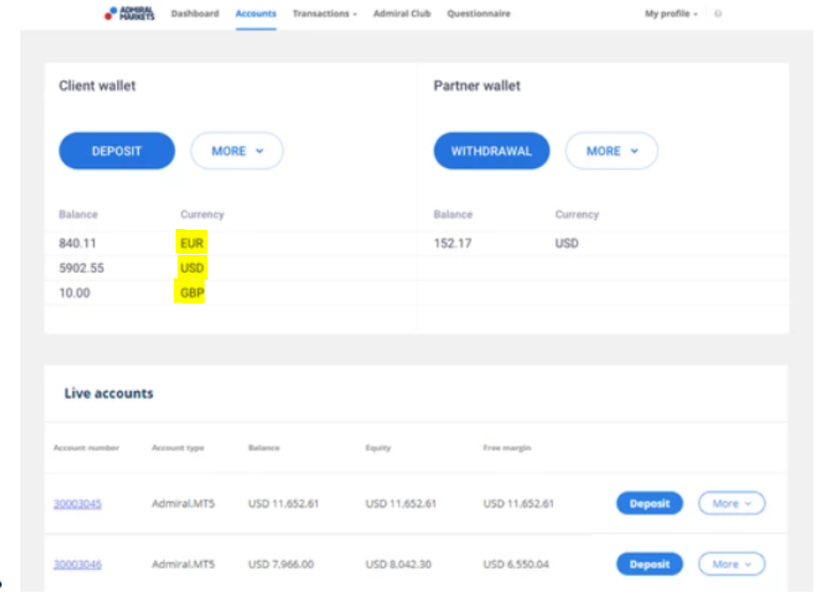Expand MORE options in Client wallet
This screenshot has width=837, height=595.
coord(237,151)
